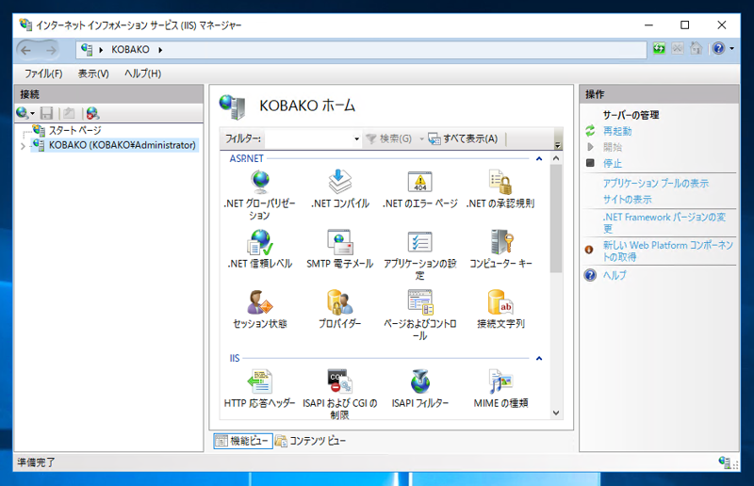Click the feature list scrollbar thumb
The width and height of the screenshot is (754, 486).
556,219
